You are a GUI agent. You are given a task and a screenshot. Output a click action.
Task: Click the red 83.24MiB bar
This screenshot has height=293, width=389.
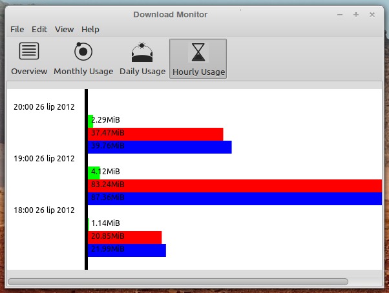[x=235, y=186]
